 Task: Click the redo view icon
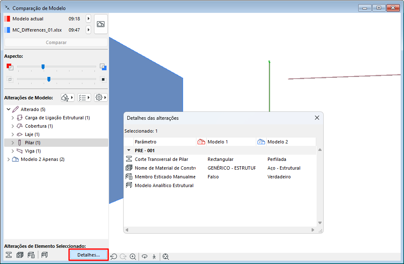coord(123,257)
